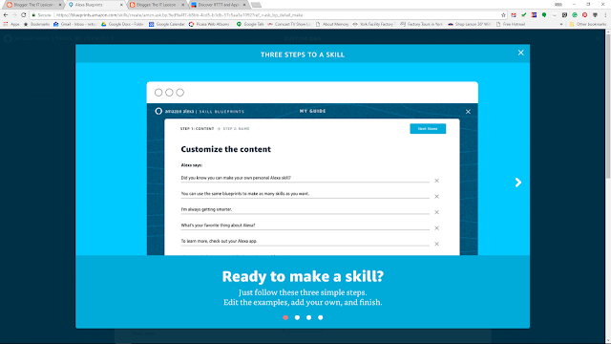Open the Shop Lenox bookmark
The image size is (611, 344).
point(469,24)
